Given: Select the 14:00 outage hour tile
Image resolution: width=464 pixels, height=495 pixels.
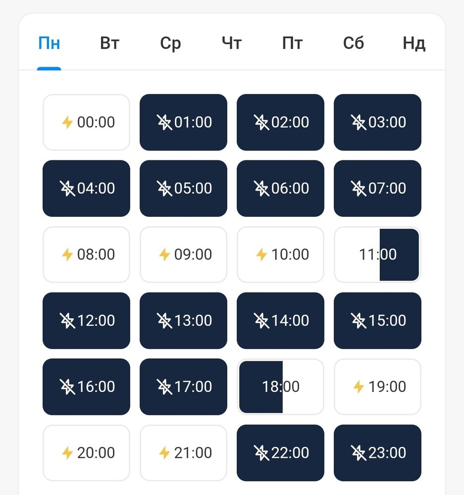Looking at the screenshot, I should [x=280, y=321].
